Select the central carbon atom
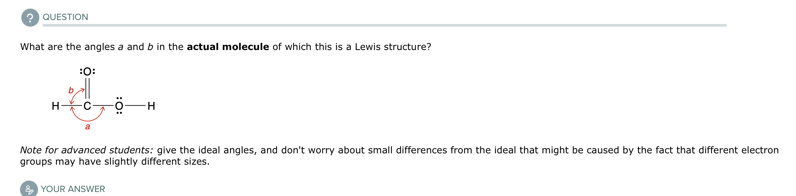The height and width of the screenshot is (196, 796). point(87,106)
